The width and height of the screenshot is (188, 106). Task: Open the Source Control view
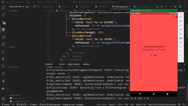pyautogui.click(x=3, y=22)
